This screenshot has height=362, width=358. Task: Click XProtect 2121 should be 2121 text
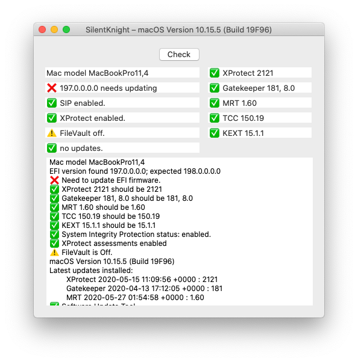coord(111,189)
